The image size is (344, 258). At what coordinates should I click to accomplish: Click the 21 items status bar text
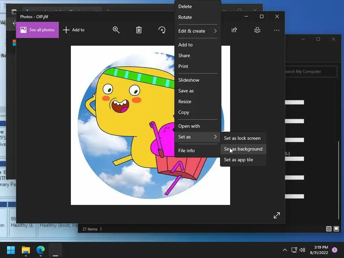[90, 229]
